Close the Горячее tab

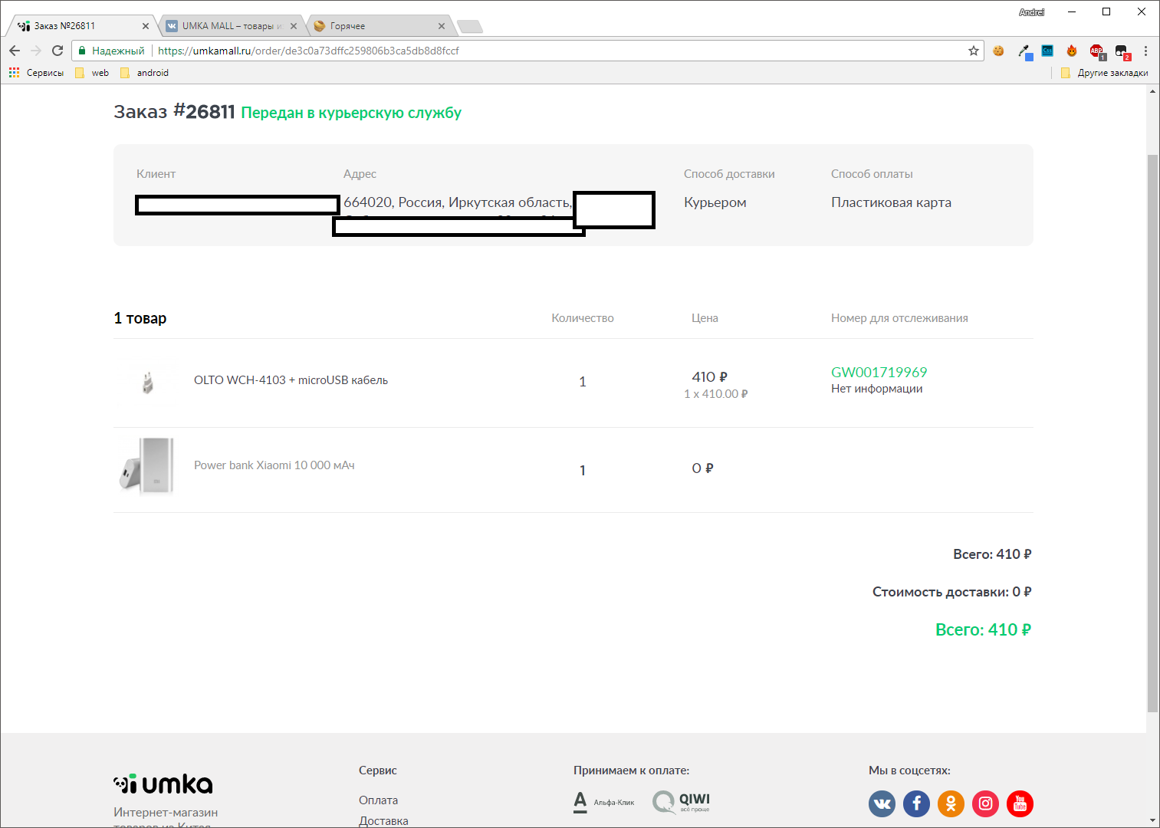coord(442,26)
